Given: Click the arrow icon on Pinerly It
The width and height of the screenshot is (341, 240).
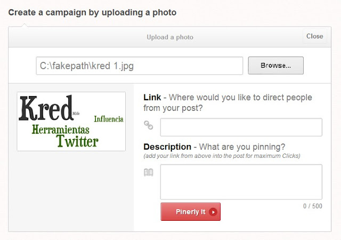Looking at the screenshot, I should pyautogui.click(x=213, y=212).
